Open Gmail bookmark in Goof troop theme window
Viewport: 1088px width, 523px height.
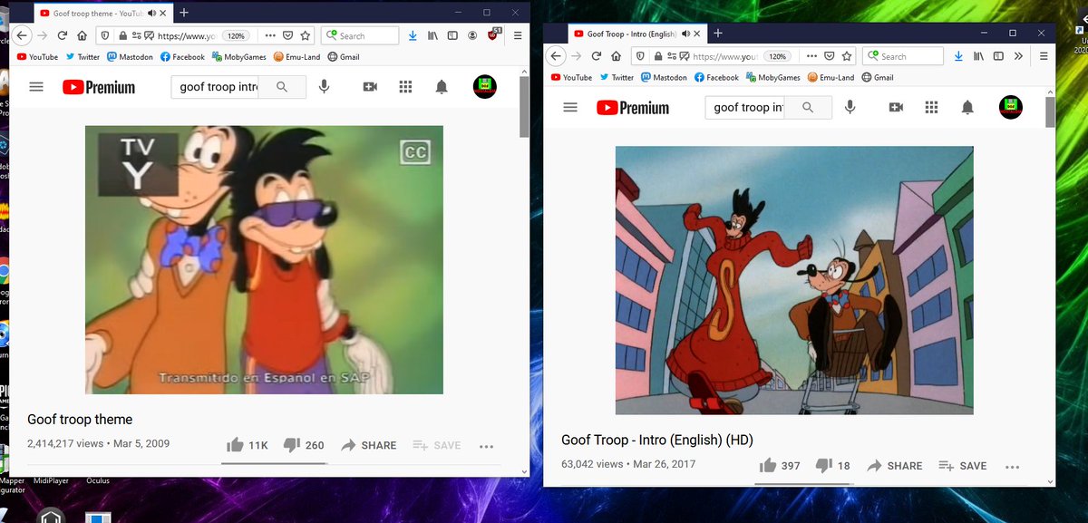344,56
